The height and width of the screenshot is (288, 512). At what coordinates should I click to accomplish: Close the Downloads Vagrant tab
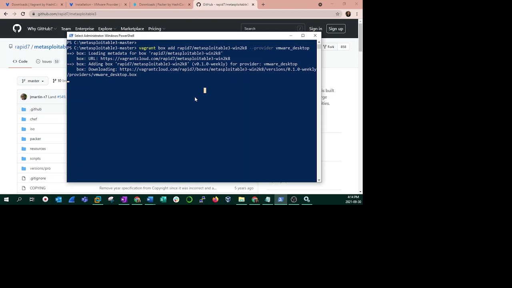[x=62, y=4]
